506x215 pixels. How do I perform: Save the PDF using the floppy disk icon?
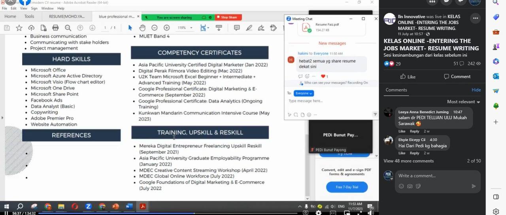click(7, 28)
